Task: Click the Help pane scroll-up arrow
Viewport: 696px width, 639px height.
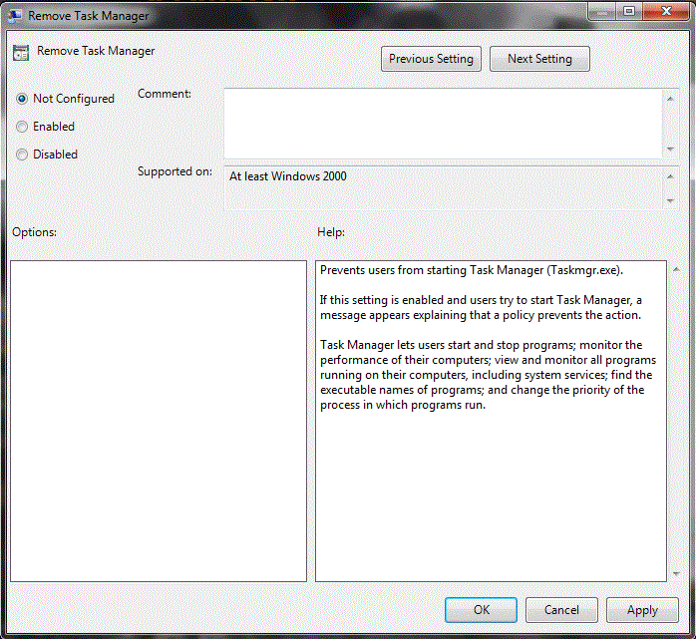Action: coord(676,269)
